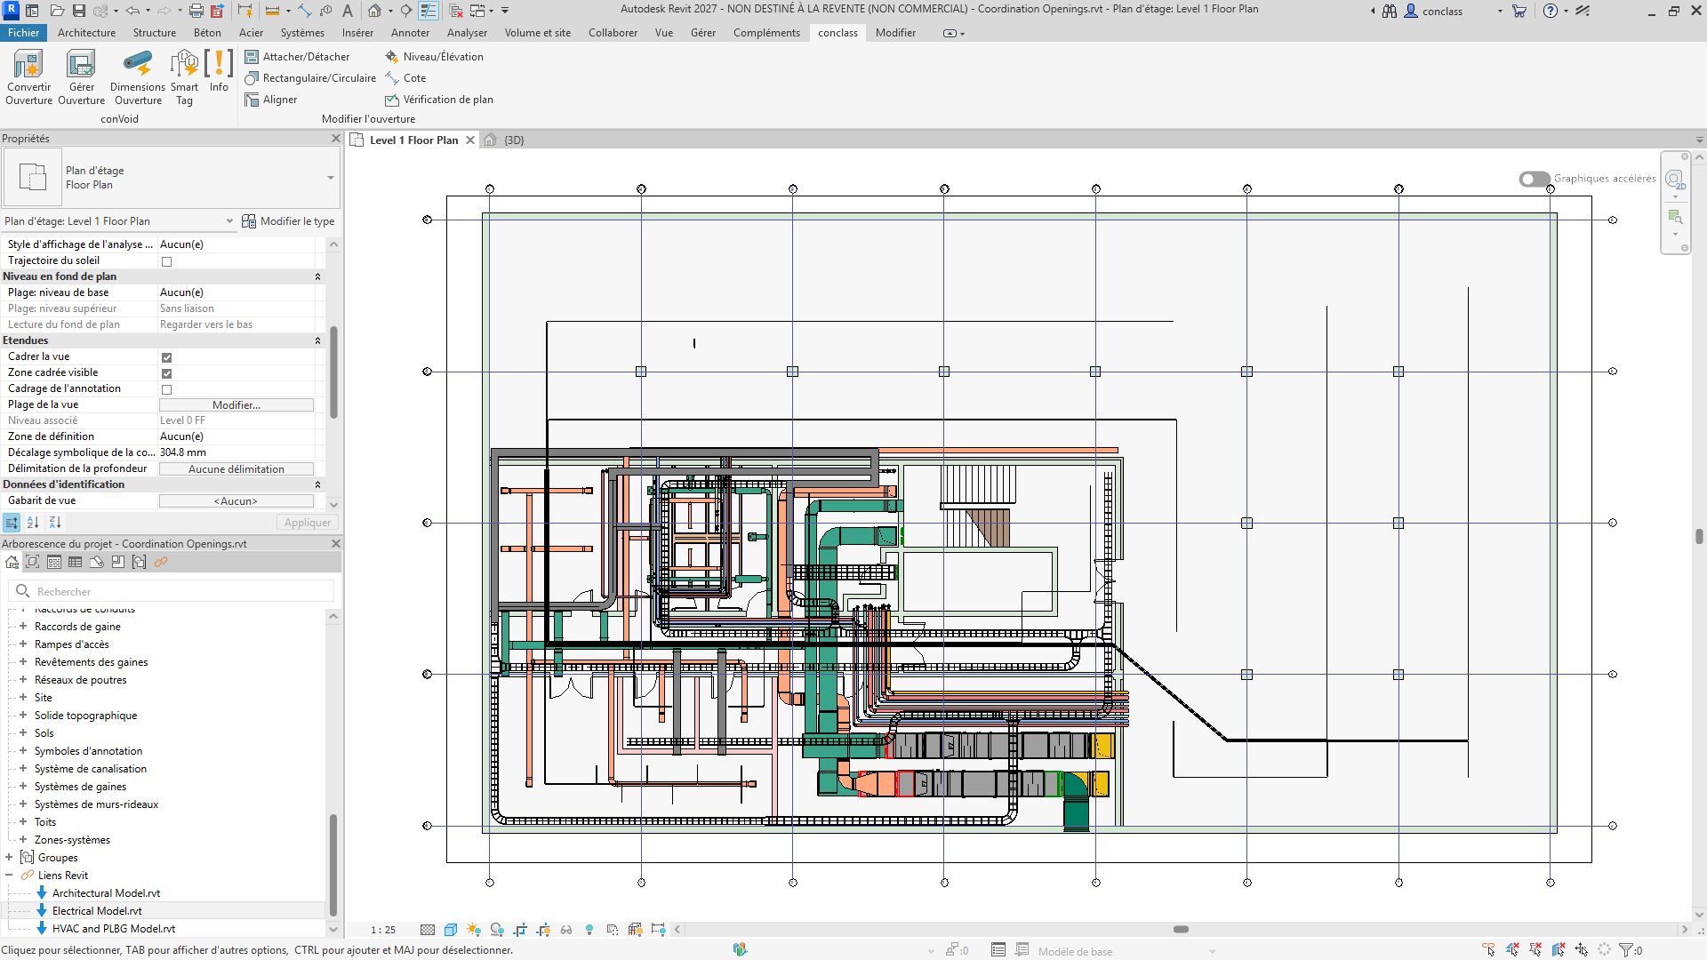Click the Niveau/Élévation command
The width and height of the screenshot is (1707, 960).
click(434, 57)
